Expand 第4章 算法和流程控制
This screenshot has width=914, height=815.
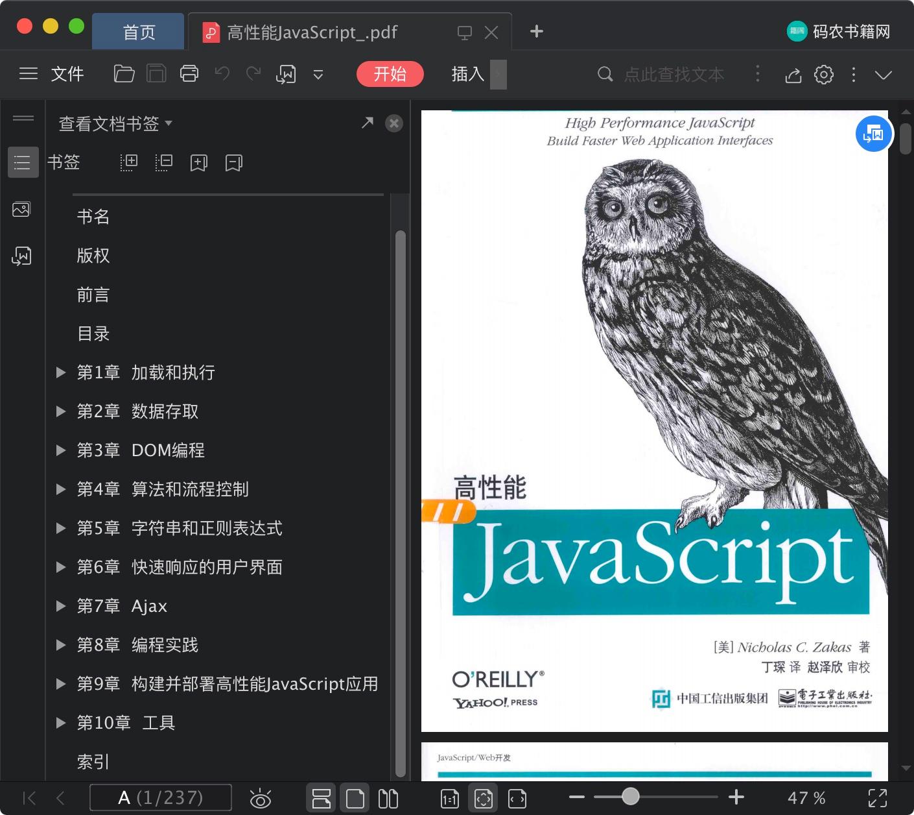click(61, 489)
